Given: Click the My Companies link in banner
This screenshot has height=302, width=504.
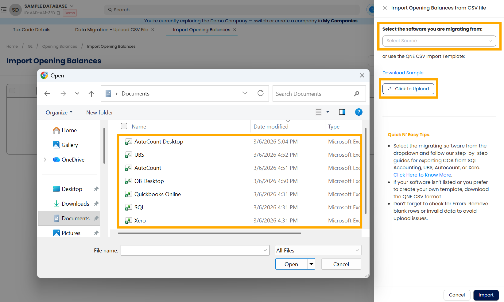Looking at the screenshot, I should click(x=340, y=21).
